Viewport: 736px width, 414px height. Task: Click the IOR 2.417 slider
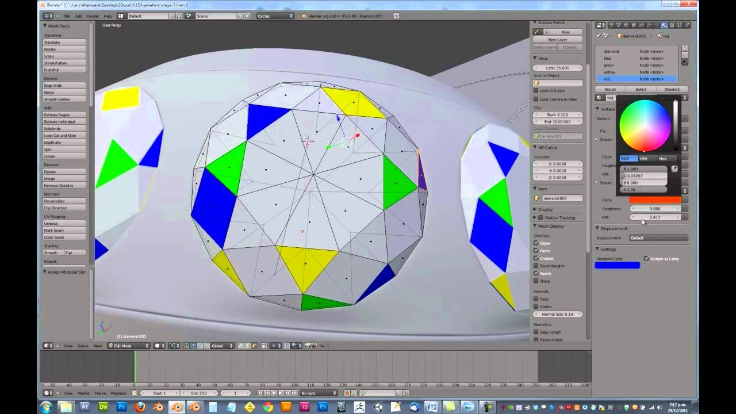(x=655, y=217)
